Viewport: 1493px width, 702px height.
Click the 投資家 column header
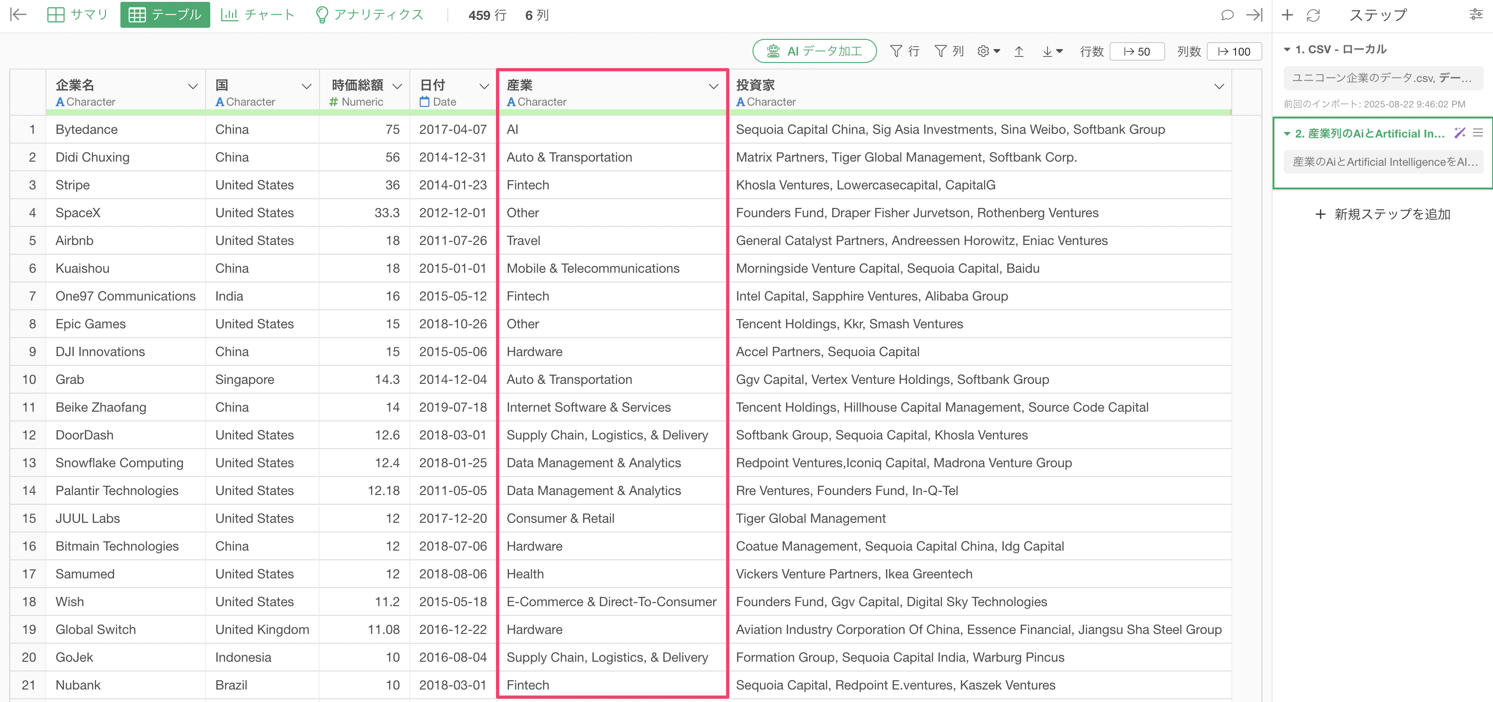click(x=979, y=92)
